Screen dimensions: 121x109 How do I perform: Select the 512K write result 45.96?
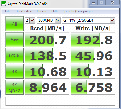pos(93,56)
